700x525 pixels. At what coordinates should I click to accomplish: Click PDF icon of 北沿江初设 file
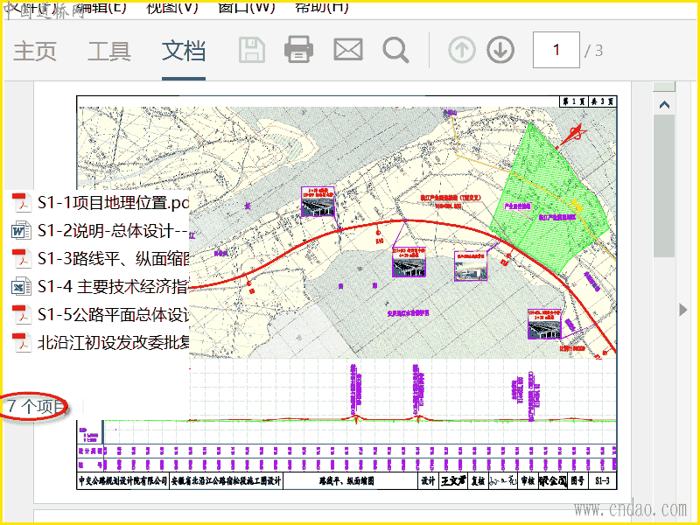21,342
